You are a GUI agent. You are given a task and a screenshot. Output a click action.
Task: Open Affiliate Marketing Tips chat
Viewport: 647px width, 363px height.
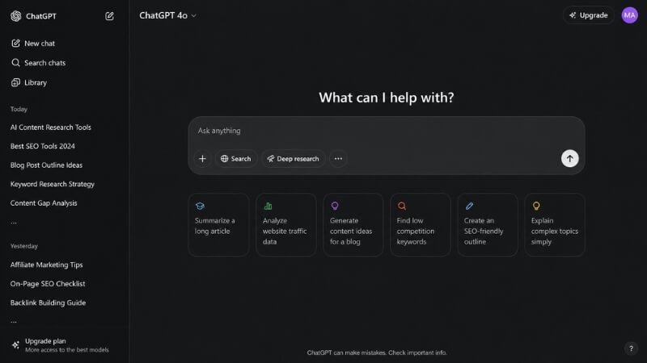coord(47,265)
